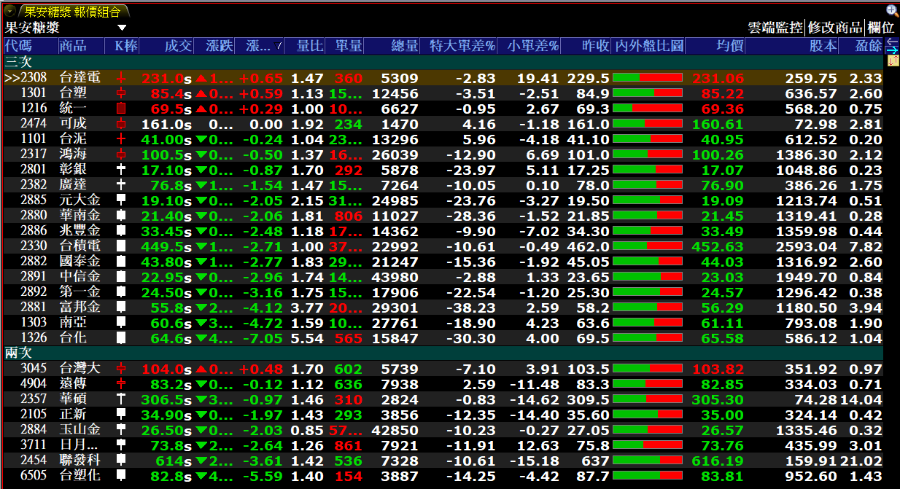Select stock code 6505 row
The height and width of the screenshot is (489, 900).
pyautogui.click(x=34, y=477)
